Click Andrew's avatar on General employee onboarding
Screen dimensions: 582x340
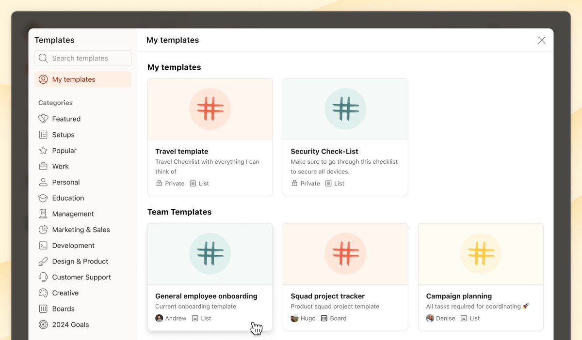159,318
